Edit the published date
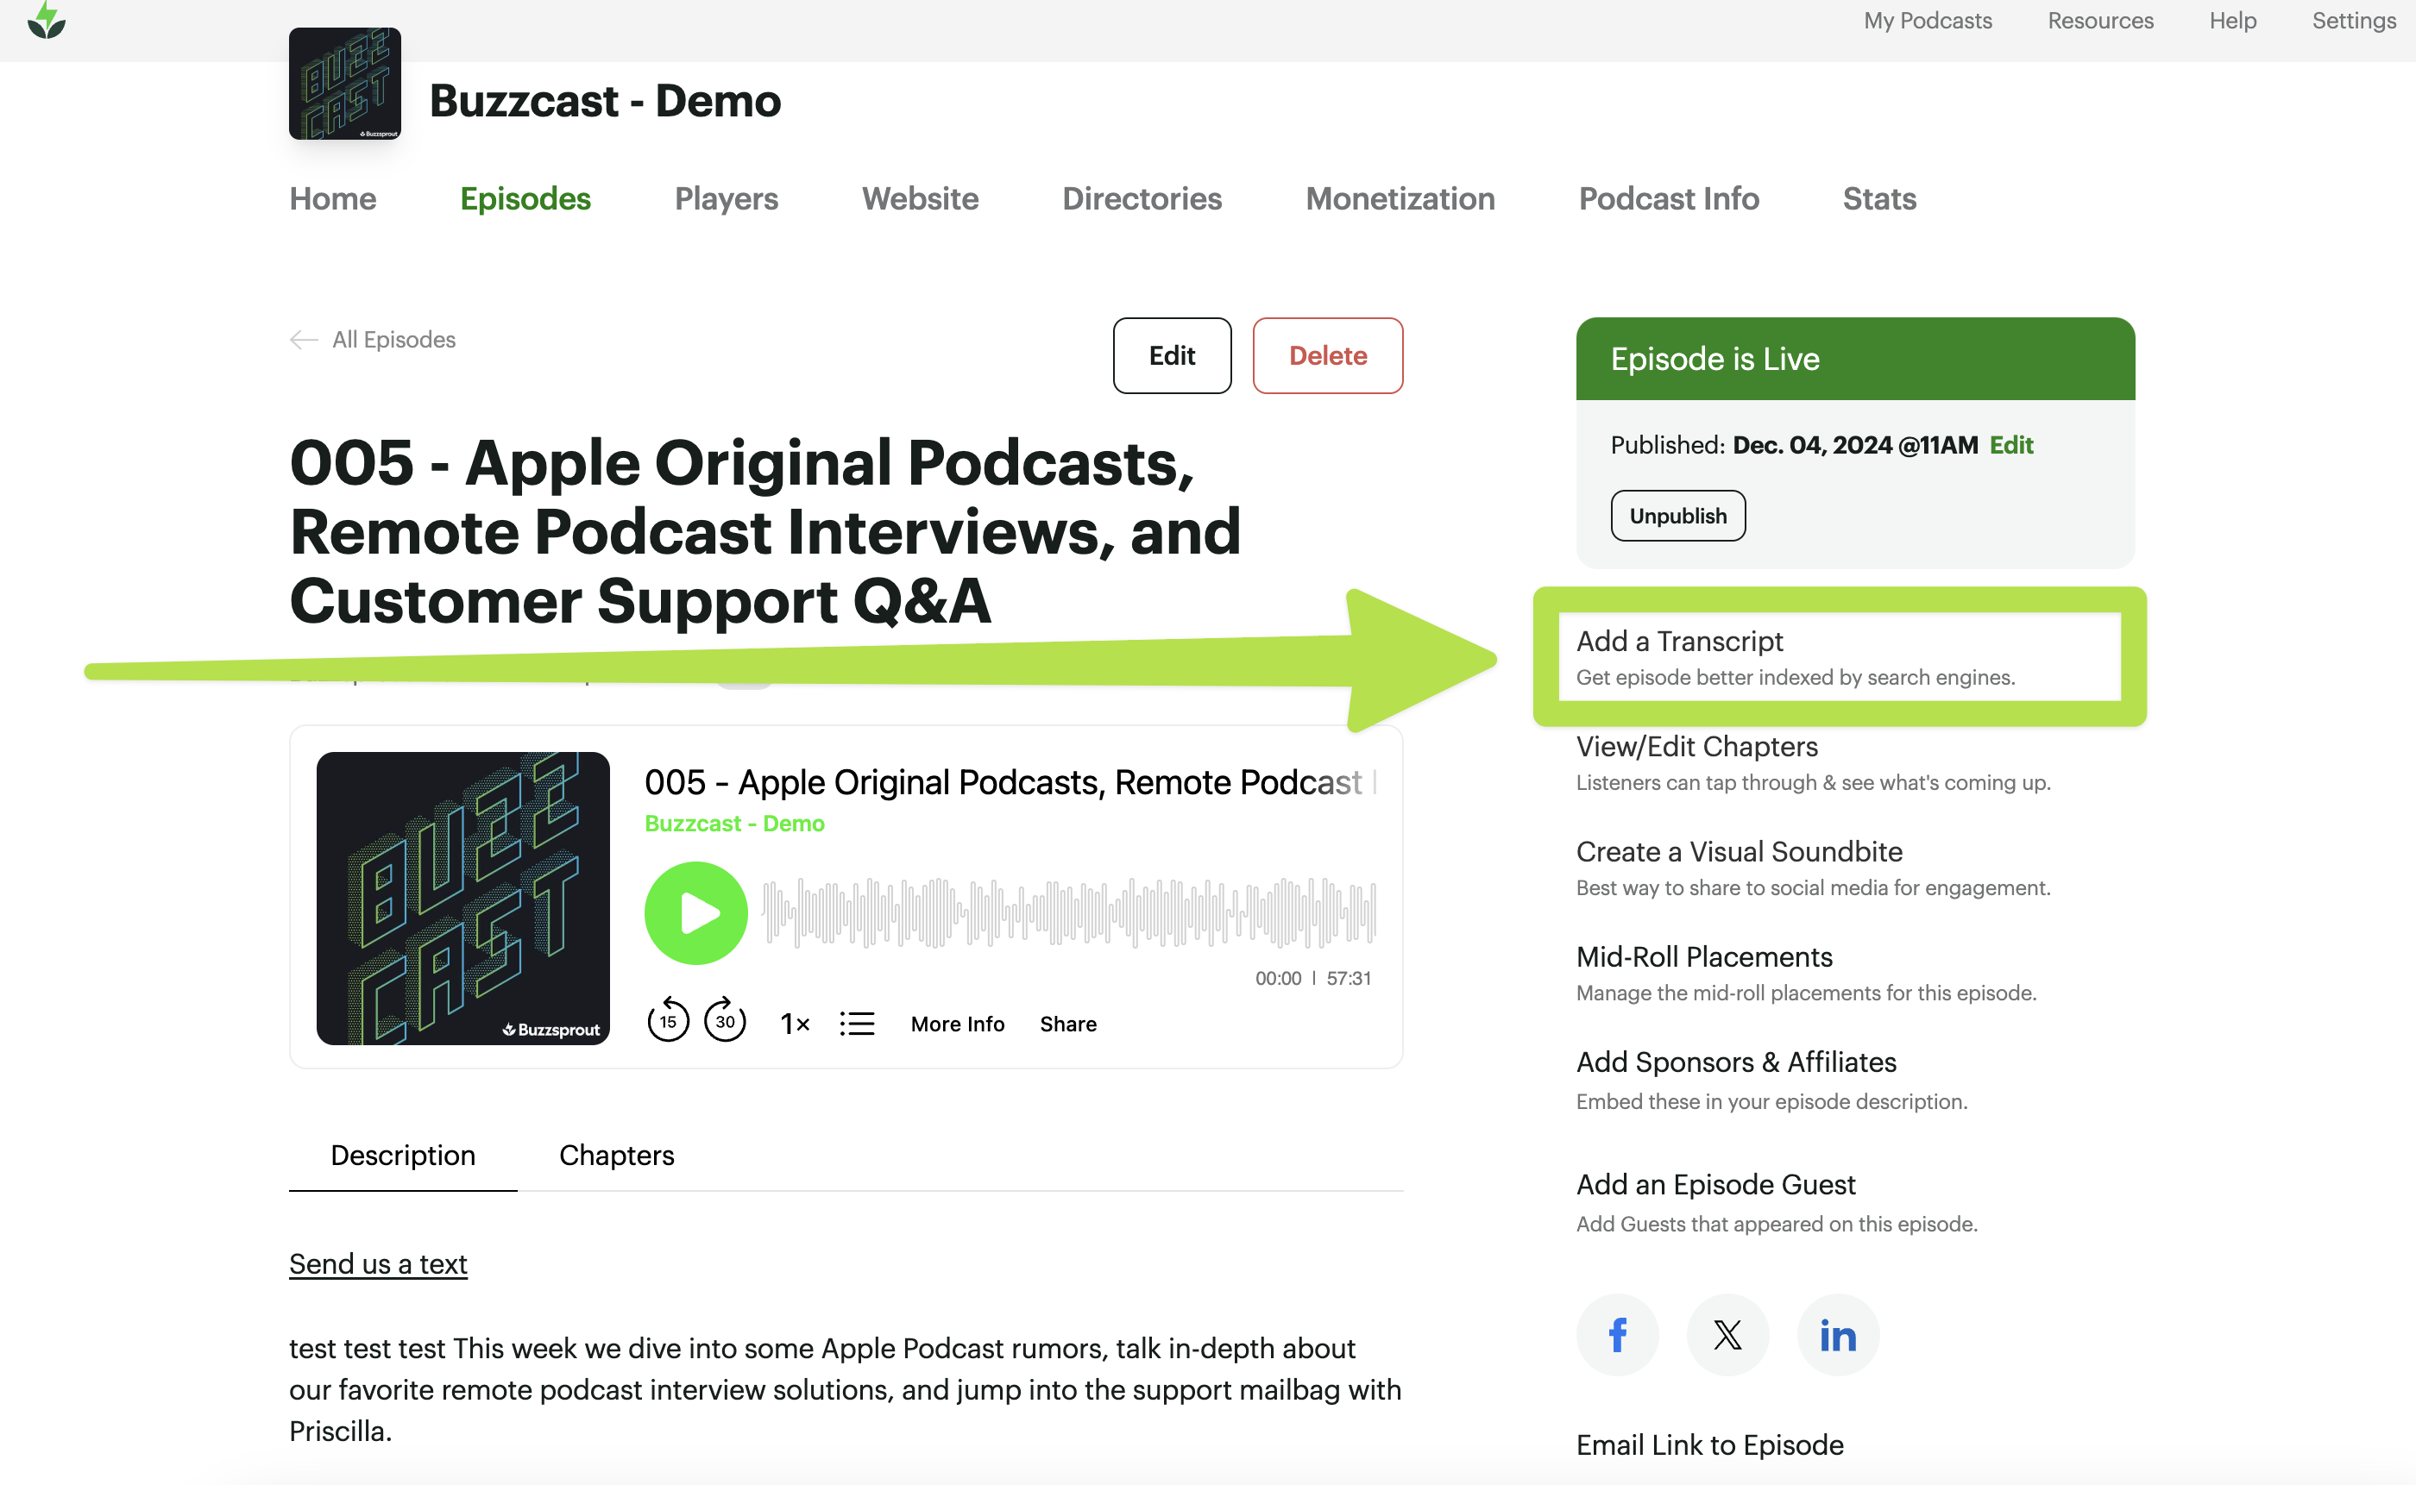Viewport: 2416px width, 1485px height. click(2010, 445)
